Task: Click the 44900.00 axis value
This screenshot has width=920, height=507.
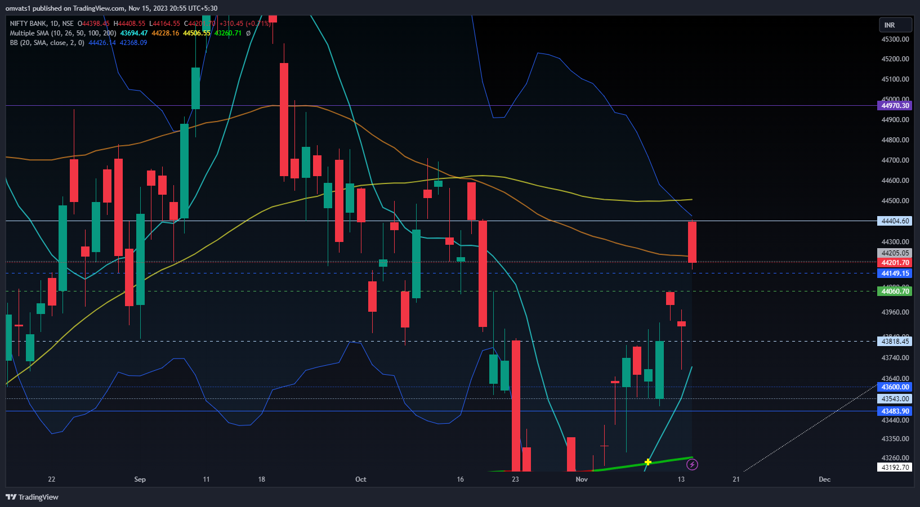Action: tap(895, 120)
